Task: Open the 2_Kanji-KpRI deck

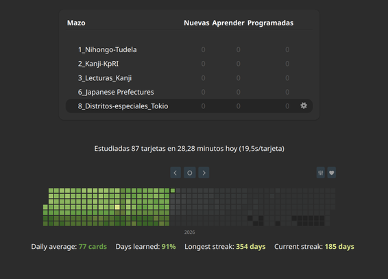Action: [98, 64]
